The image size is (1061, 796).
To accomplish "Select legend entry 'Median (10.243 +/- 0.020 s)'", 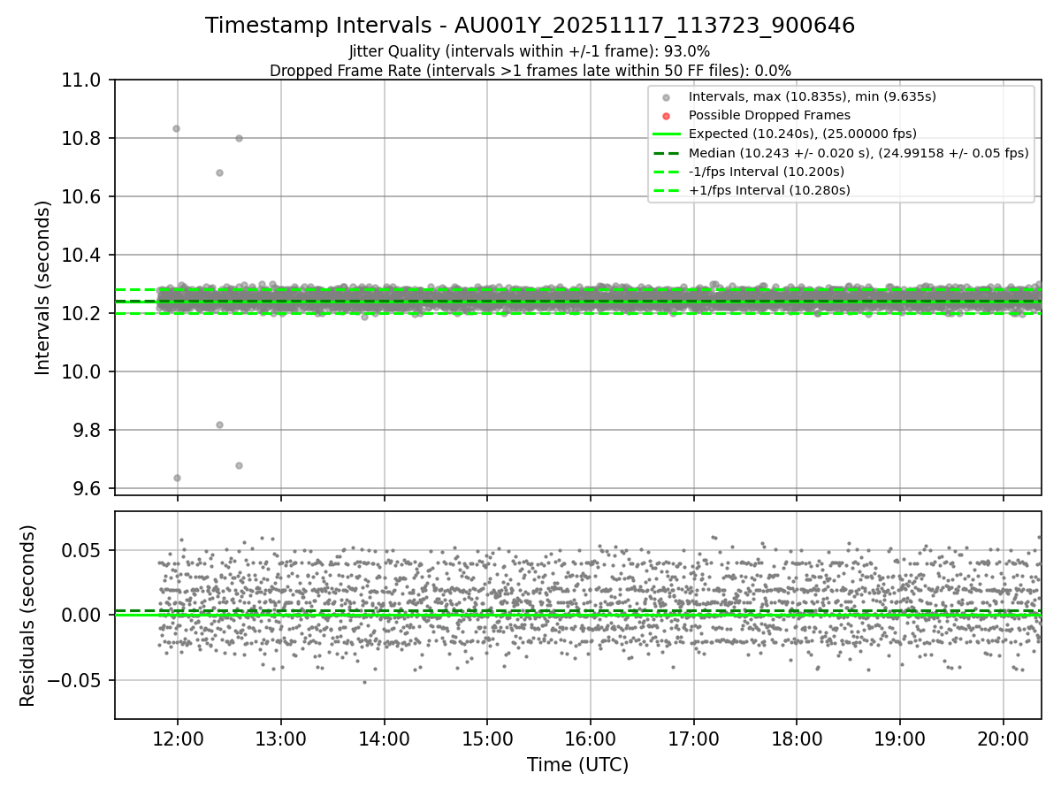I will point(859,152).
